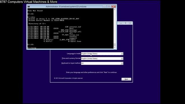Click the 'Language to install' label
The height and width of the screenshot is (104, 185).
[x=74, y=53]
